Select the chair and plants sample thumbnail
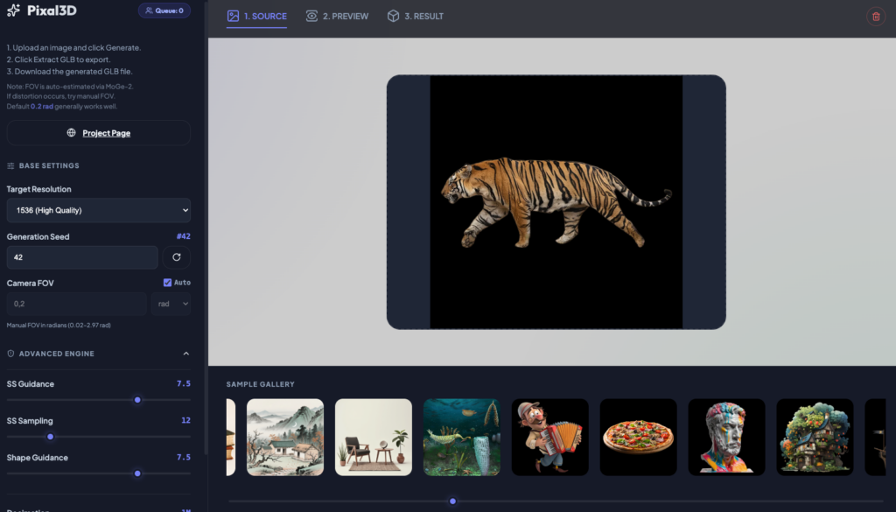The width and height of the screenshot is (896, 512). 373,437
